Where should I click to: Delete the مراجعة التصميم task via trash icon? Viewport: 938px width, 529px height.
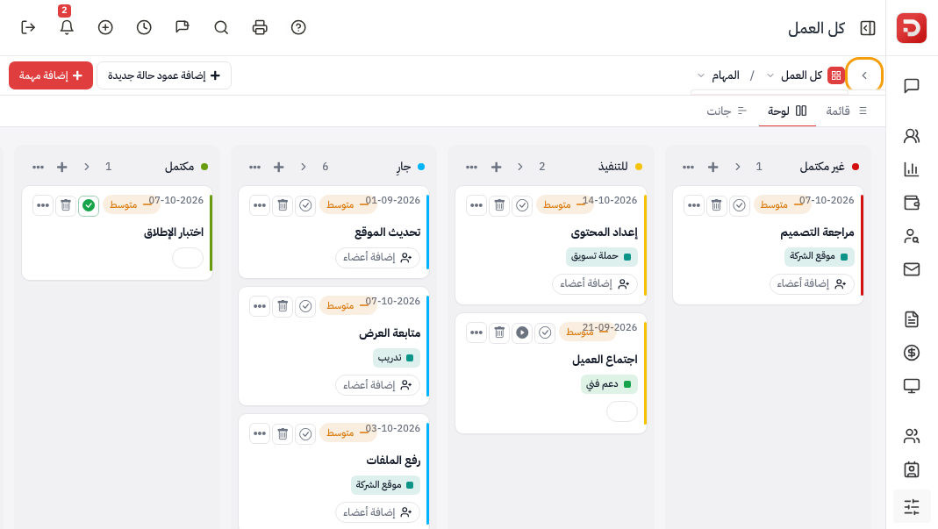(717, 205)
